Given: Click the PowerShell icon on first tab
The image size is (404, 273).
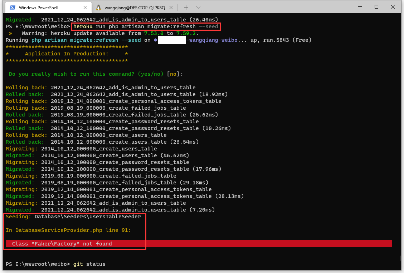Looking at the screenshot, I should coord(13,8).
